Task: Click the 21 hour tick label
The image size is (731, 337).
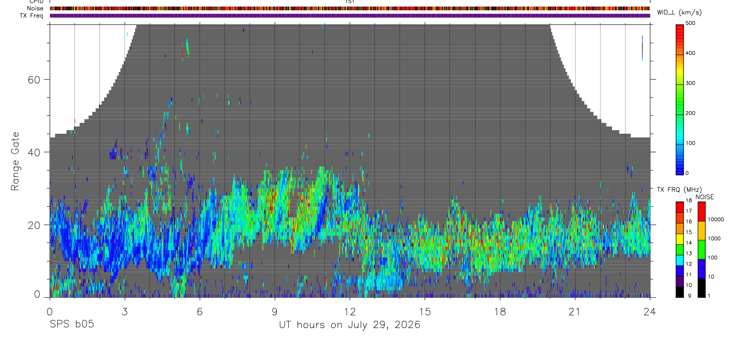Action: (574, 311)
